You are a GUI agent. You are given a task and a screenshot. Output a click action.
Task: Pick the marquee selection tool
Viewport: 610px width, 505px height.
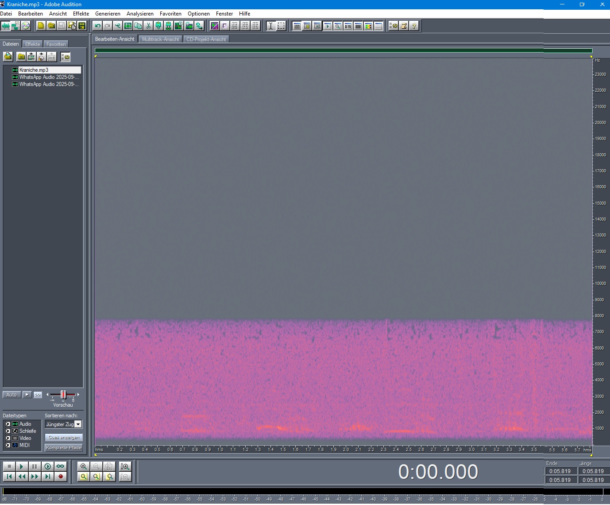coord(281,26)
